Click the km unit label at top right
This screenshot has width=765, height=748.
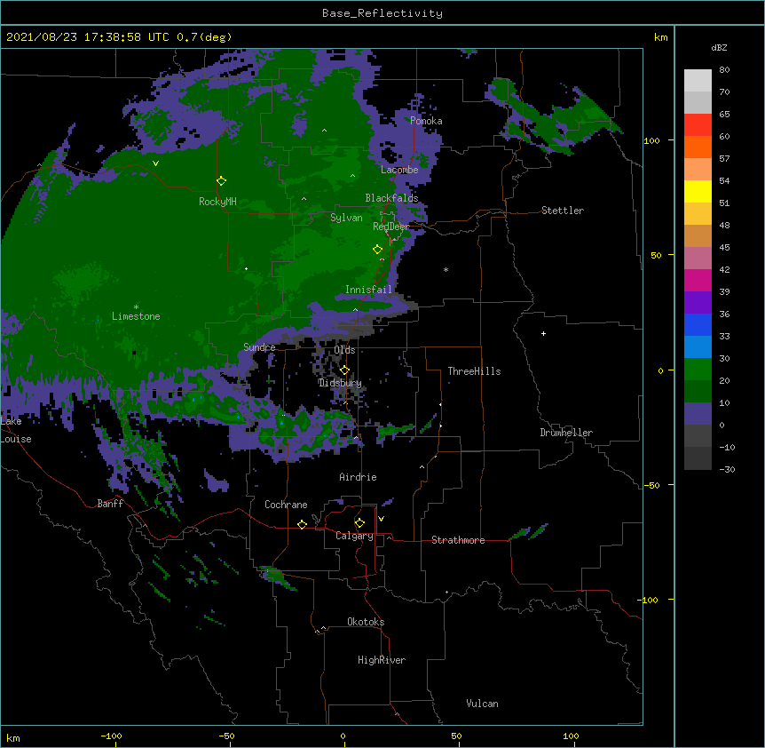point(660,37)
